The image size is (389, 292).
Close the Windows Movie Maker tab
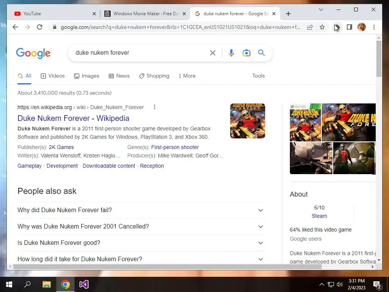[x=184, y=14]
